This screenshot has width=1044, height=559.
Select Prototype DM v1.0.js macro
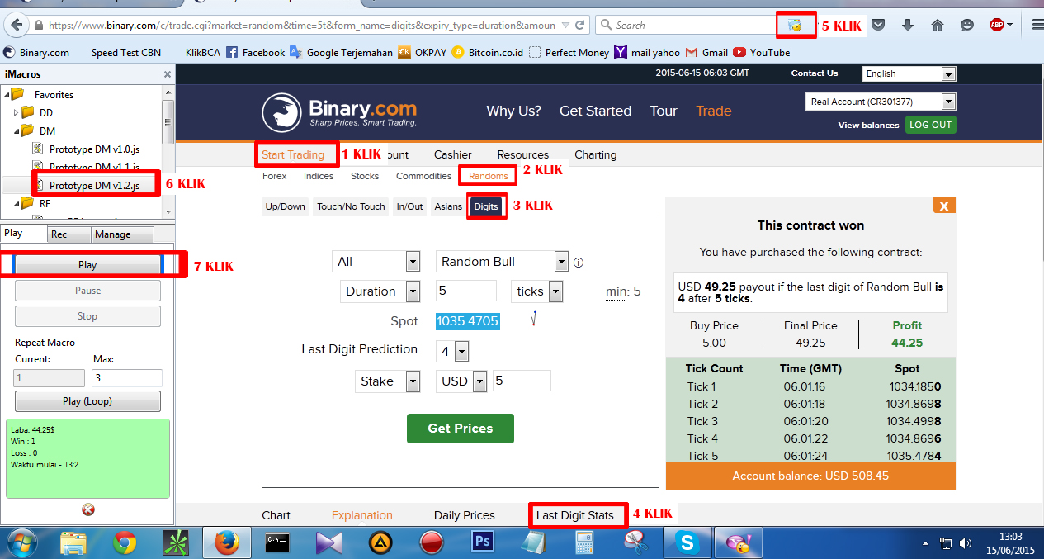coord(92,149)
